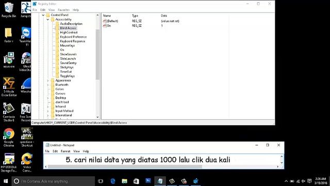Screen dimensions: 330x186
Task: Open the File menu in Registry Editor
Action: tap(35, 10)
